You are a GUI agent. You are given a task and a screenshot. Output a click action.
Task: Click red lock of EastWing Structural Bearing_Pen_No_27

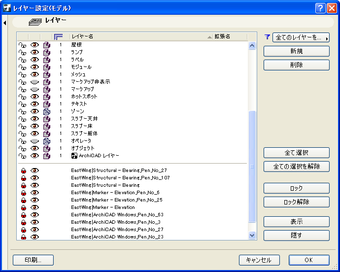(x=24, y=170)
